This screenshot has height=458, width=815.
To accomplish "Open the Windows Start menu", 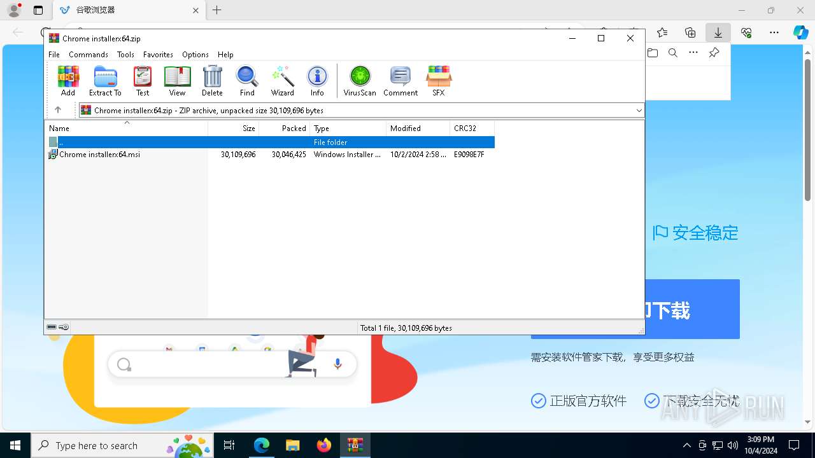I will (x=15, y=445).
